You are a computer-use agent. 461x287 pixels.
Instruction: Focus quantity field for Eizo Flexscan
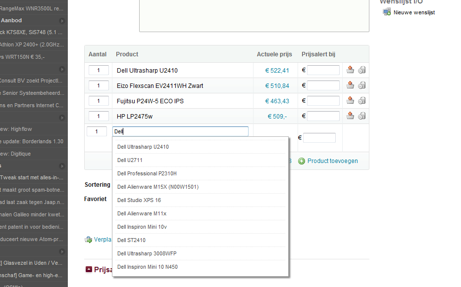pyautogui.click(x=99, y=85)
